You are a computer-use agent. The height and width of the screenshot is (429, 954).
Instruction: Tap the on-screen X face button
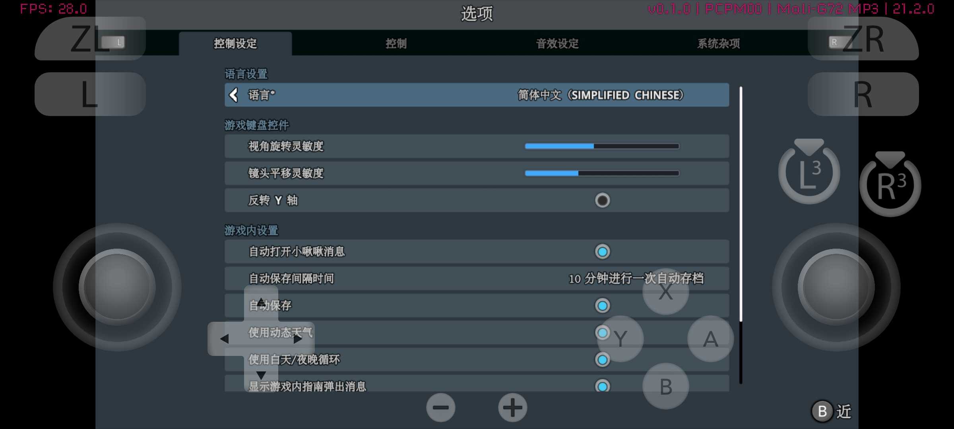[x=665, y=292]
